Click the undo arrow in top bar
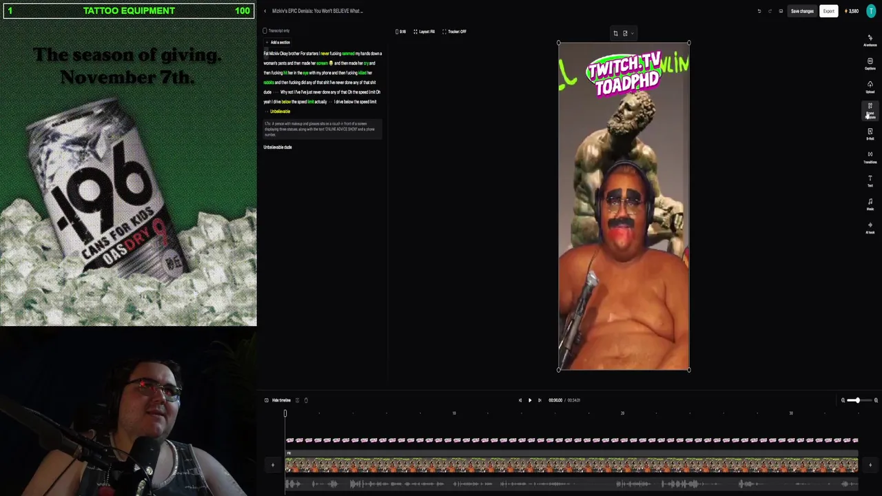Screen dimensions: 882x496 (759, 11)
